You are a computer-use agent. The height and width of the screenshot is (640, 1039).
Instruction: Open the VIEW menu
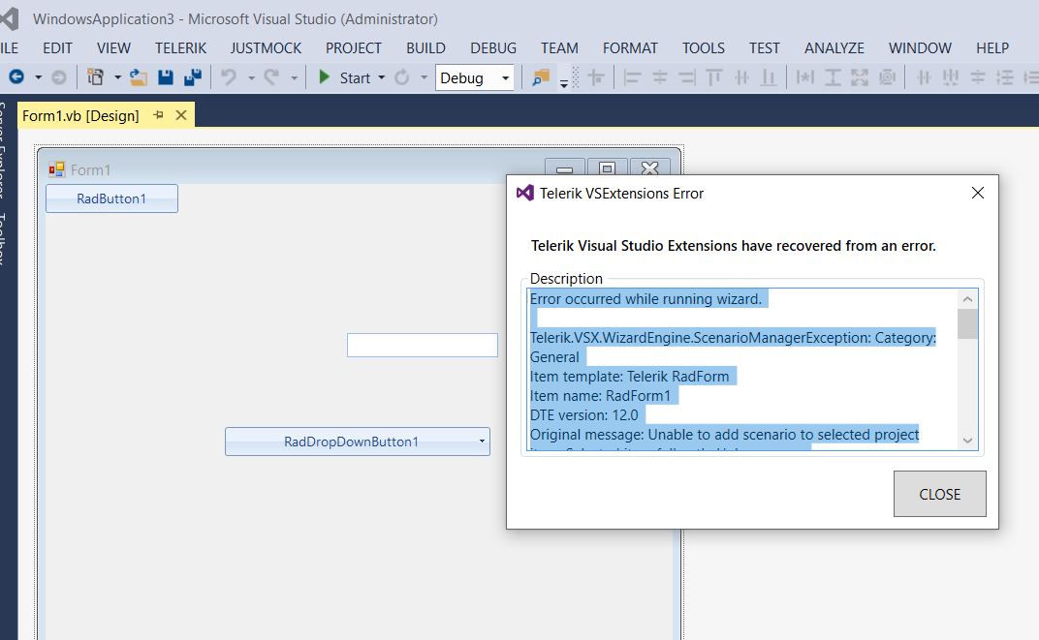[113, 48]
